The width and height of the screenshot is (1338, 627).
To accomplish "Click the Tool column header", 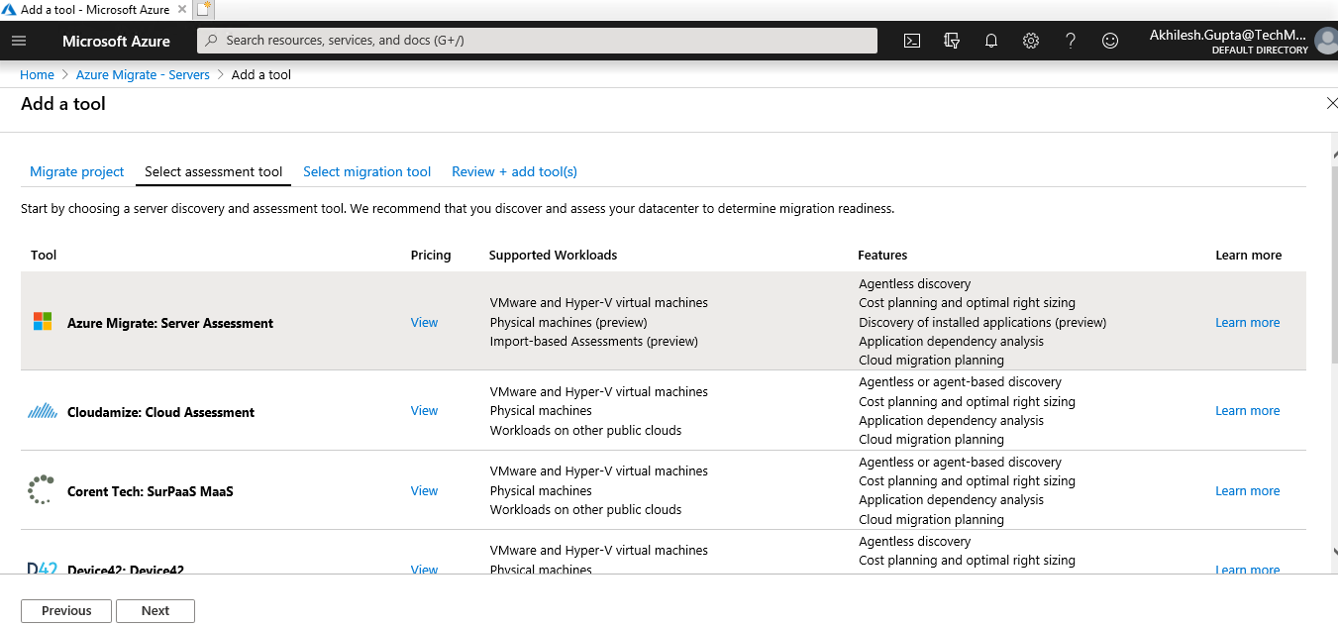I will pos(44,255).
